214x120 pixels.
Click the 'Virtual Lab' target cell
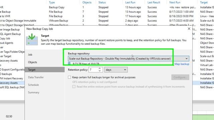click(207, 65)
